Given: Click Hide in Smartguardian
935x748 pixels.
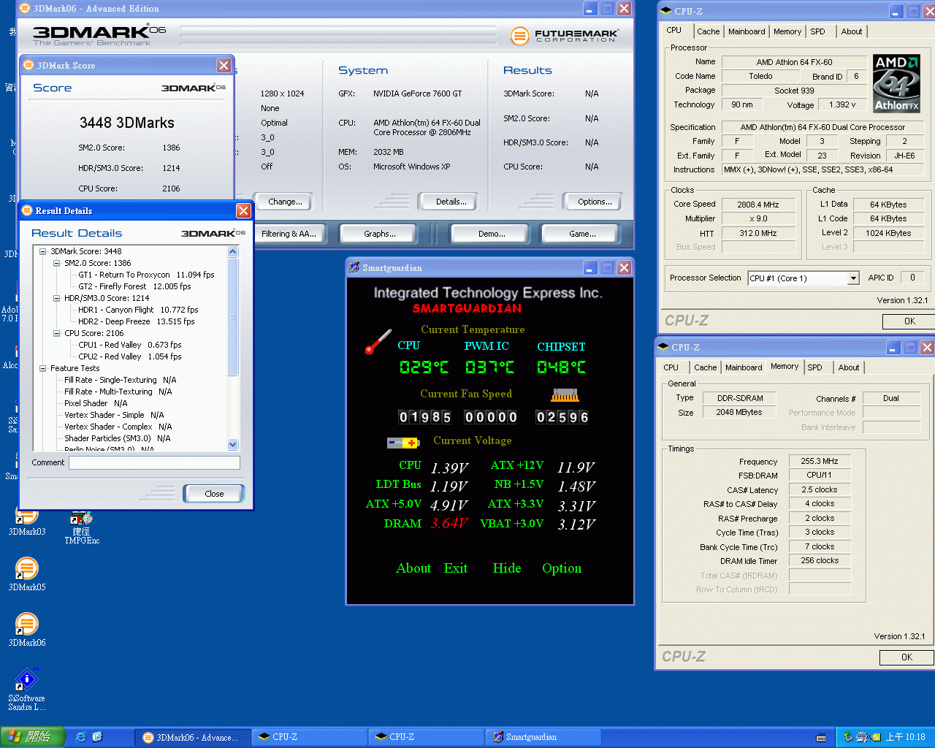Looking at the screenshot, I should tap(507, 568).
